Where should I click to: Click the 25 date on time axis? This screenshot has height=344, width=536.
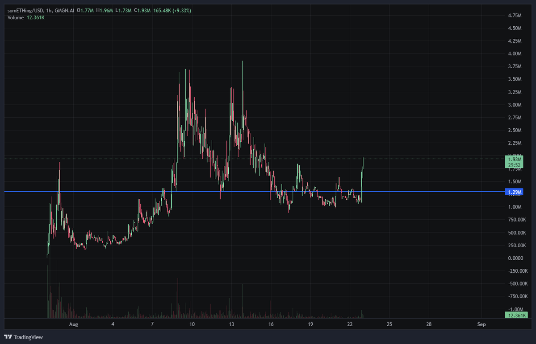(x=389, y=324)
